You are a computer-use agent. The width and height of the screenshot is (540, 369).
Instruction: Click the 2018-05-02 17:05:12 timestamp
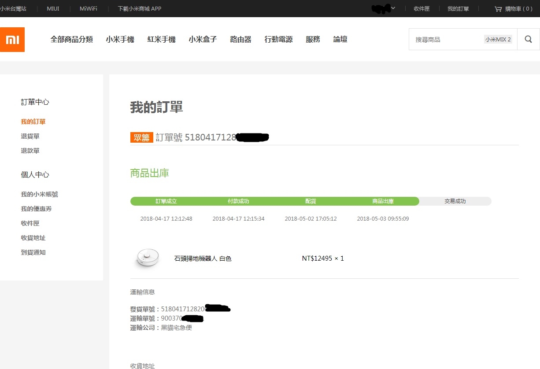point(311,219)
